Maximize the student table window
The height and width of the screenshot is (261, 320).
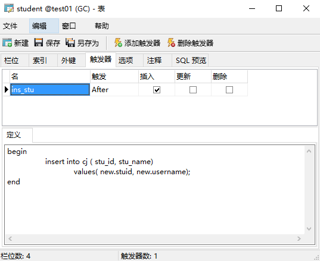(x=279, y=8)
